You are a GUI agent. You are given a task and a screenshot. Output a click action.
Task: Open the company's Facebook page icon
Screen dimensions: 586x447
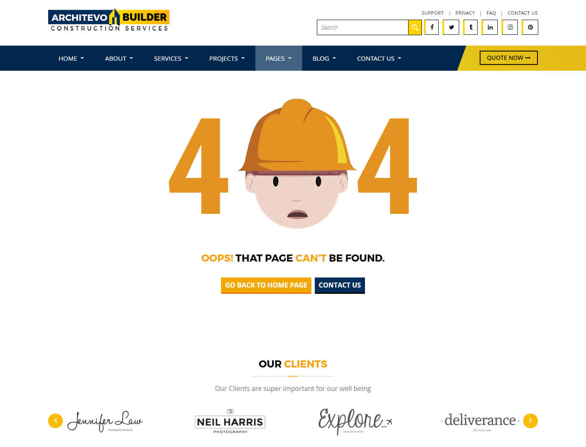click(x=432, y=27)
